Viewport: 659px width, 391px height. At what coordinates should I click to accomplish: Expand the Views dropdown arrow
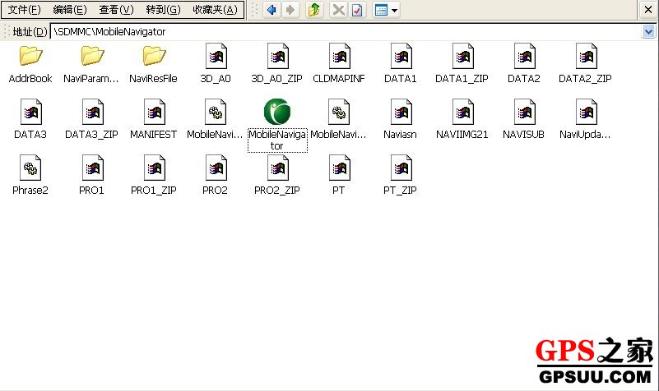[395, 10]
